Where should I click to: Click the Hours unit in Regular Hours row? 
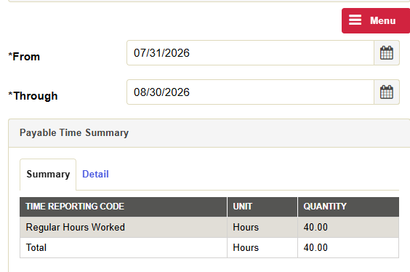[246, 228]
